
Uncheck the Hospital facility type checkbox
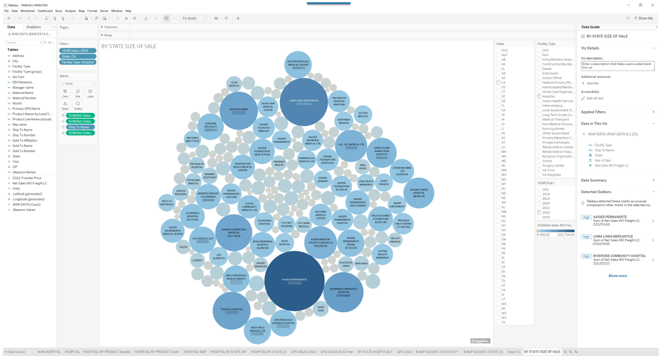539,97
